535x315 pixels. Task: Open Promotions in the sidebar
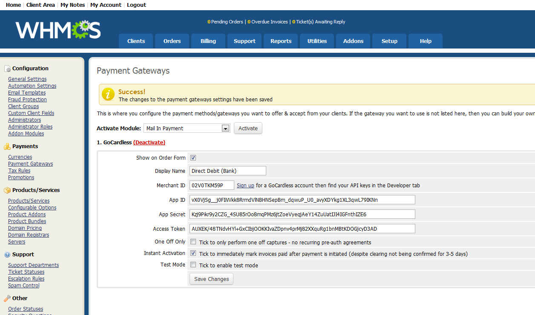pos(21,178)
